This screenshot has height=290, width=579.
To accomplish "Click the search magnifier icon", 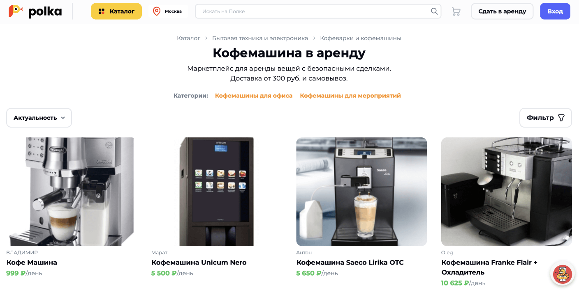I will tap(434, 11).
